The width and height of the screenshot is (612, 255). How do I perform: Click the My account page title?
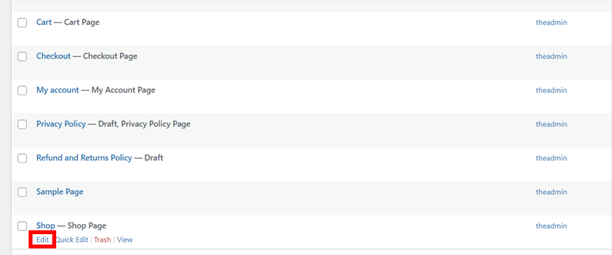point(57,90)
